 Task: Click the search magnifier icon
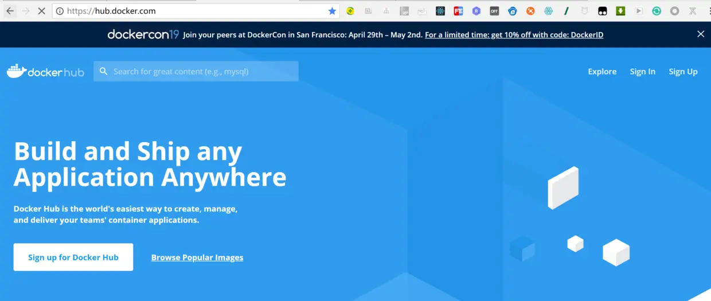click(x=104, y=71)
